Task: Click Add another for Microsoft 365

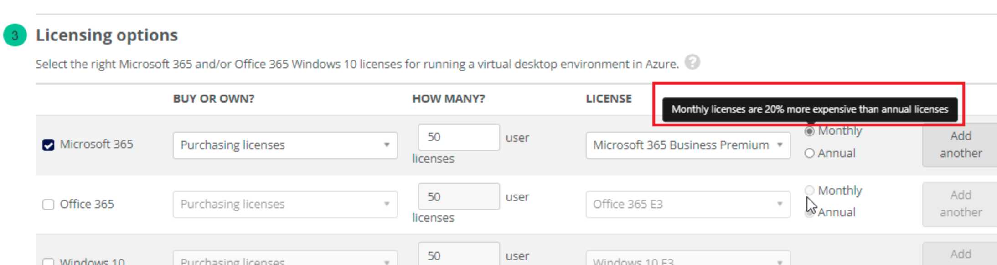Action: [x=960, y=145]
